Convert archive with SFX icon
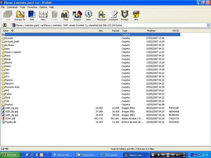This screenshot has width=211, height=158. pos(136,16)
